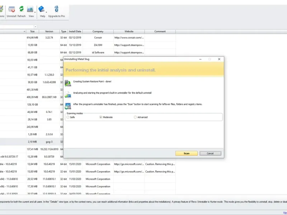This screenshot has width=287, height=215.
Task: Click the 13,93 GB size cell
Action: [x=32, y=45]
